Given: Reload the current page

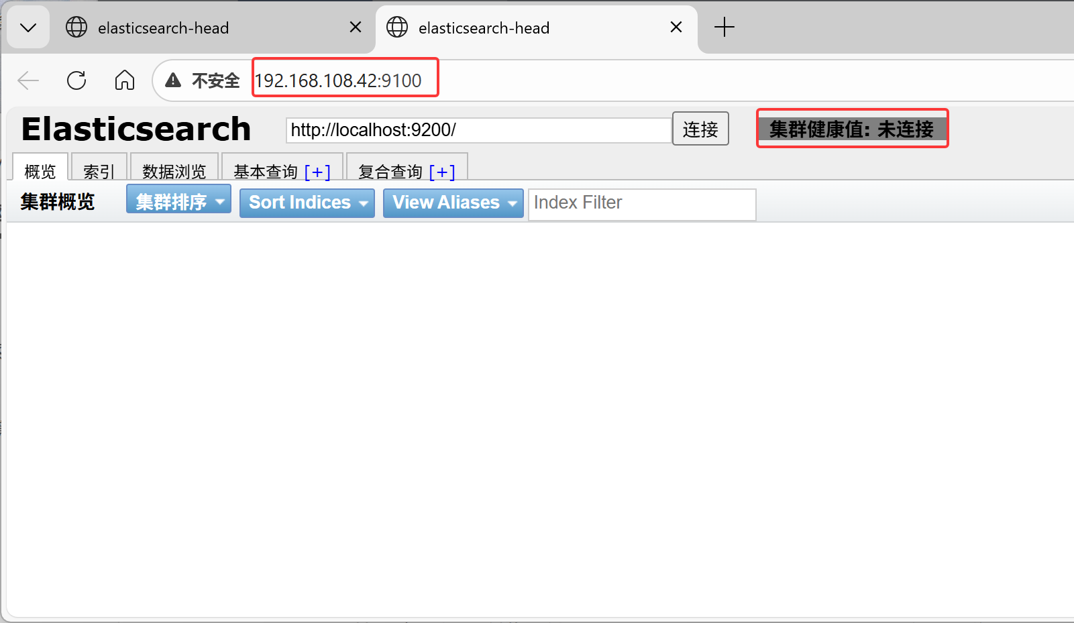Looking at the screenshot, I should point(76,80).
